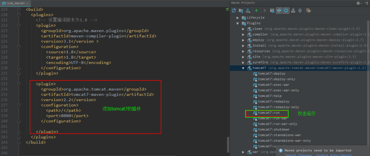
Task: Collapse the Plugins node
Action: click(x=238, y=24)
